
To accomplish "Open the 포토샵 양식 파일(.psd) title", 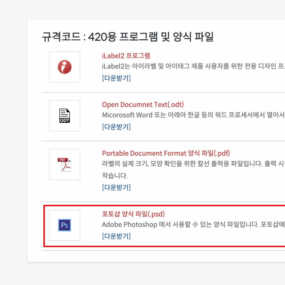I will coord(133,214).
